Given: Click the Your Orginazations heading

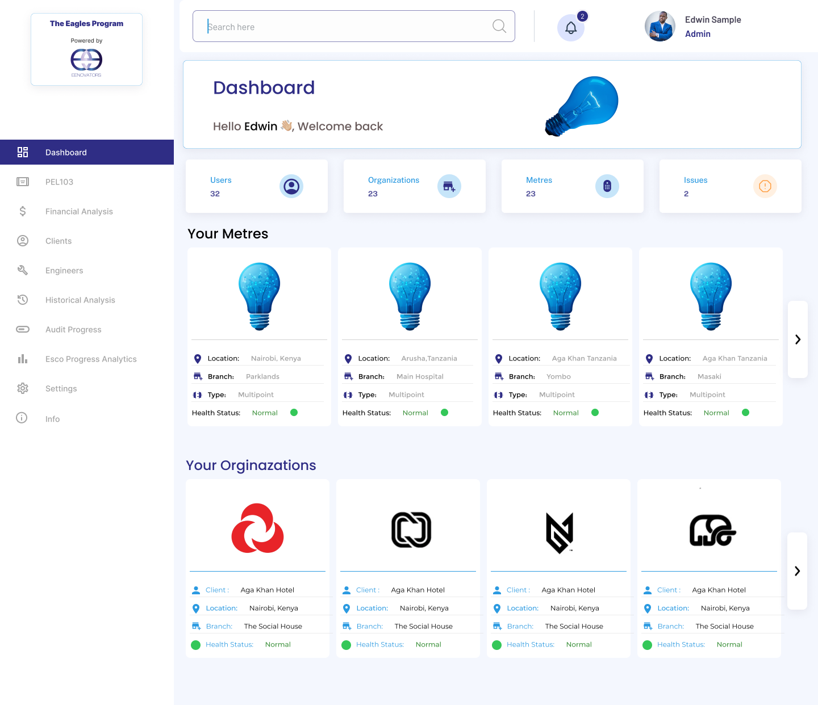Looking at the screenshot, I should [251, 465].
